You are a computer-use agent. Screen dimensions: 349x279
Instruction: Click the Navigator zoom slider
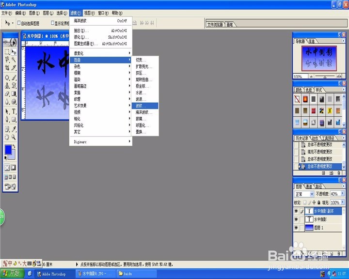click(325, 77)
